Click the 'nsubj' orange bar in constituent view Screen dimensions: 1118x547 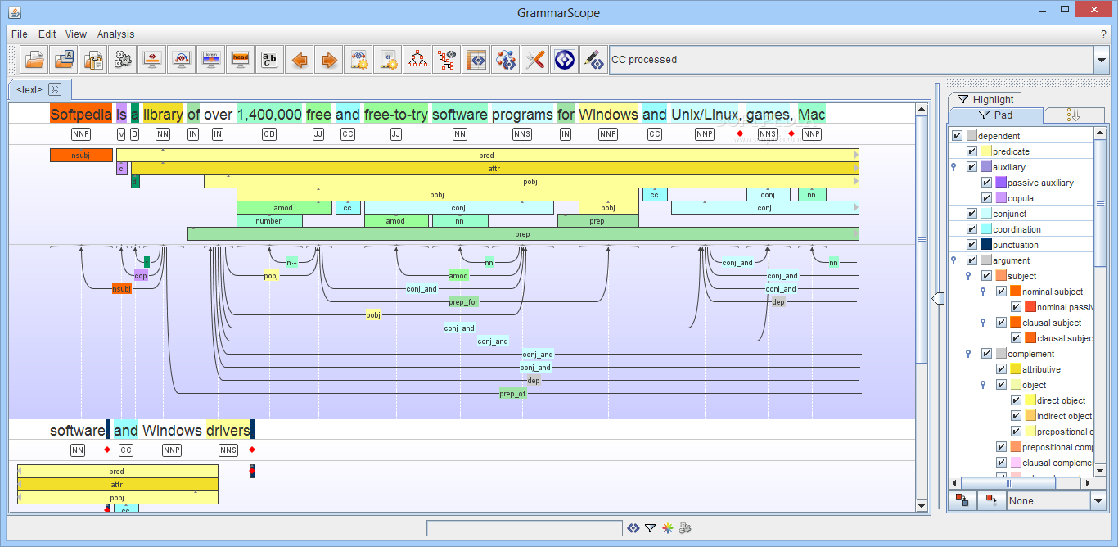click(81, 155)
